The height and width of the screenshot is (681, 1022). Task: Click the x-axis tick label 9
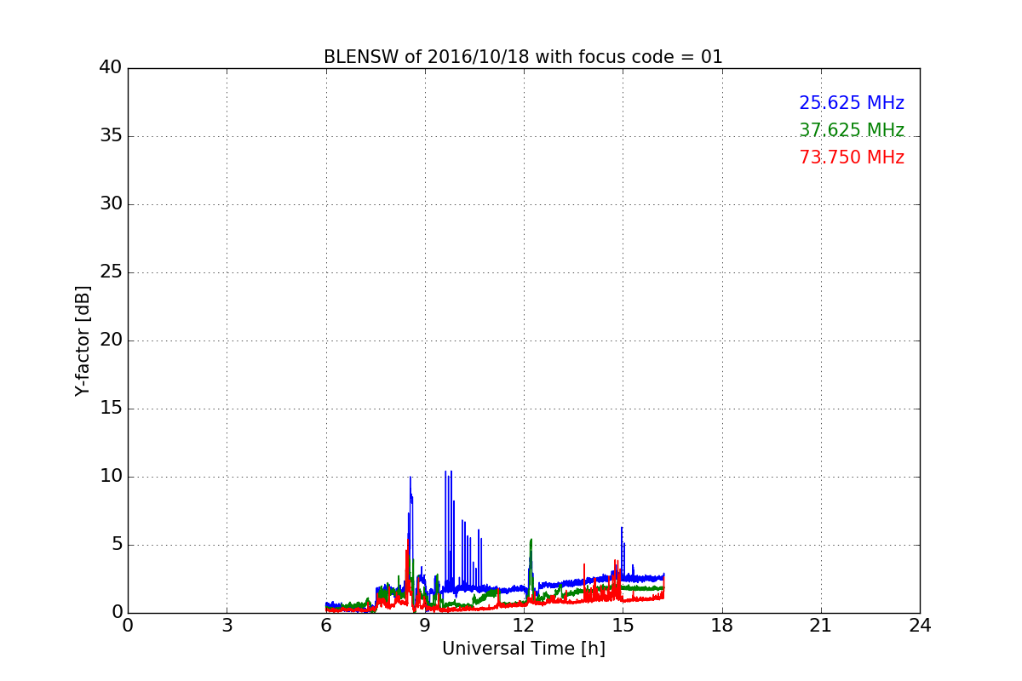coord(425,626)
